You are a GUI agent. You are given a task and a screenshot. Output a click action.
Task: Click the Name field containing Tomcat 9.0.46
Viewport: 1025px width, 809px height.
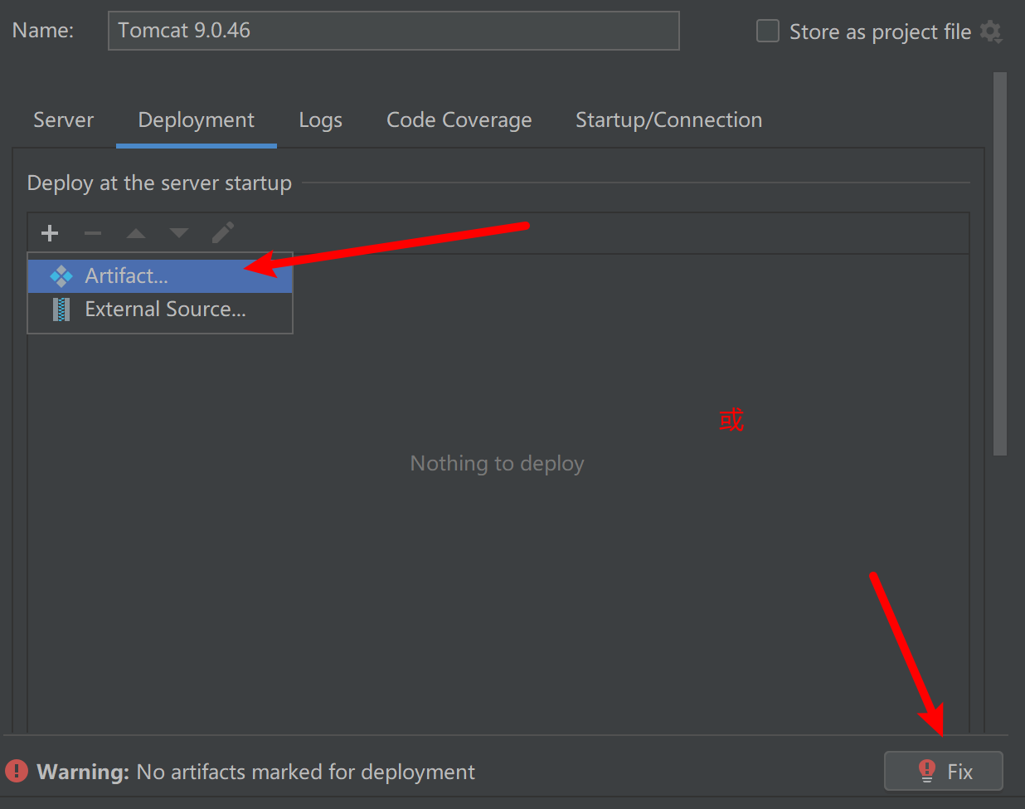tap(393, 31)
